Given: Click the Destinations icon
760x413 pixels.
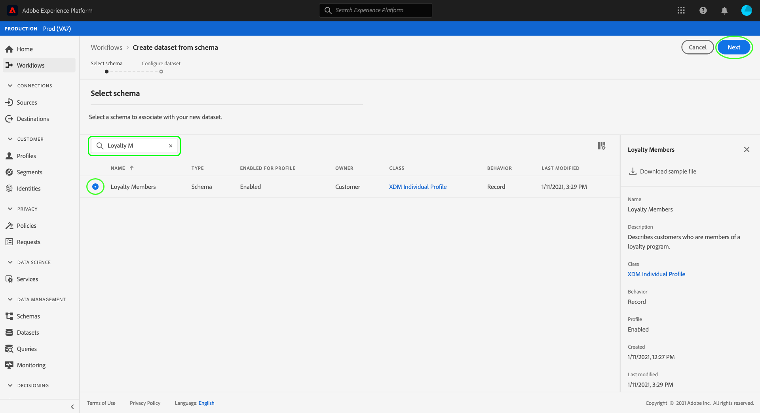Looking at the screenshot, I should click(x=9, y=119).
